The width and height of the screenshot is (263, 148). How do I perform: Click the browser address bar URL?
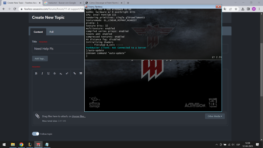click(x=54, y=9)
